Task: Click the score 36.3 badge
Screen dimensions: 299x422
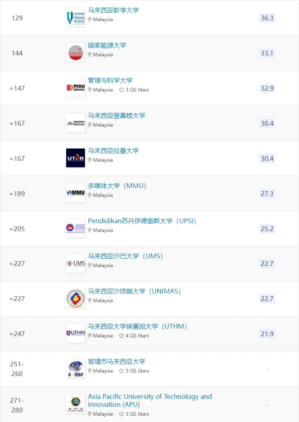Action: coord(267,18)
